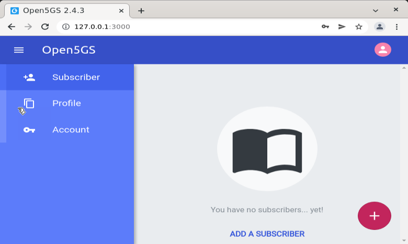This screenshot has height=244, width=408.
Task: View site information icon in address bar
Action: pyautogui.click(x=66, y=27)
